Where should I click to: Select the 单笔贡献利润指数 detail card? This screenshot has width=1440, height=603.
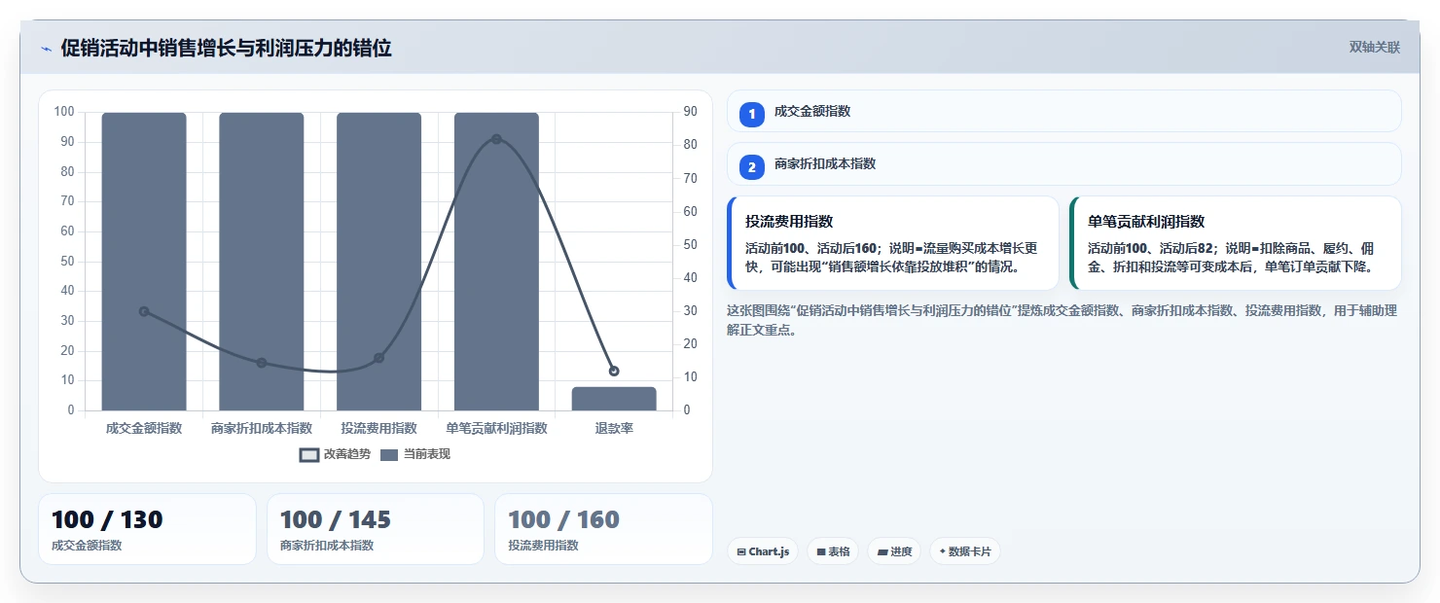click(x=1236, y=243)
